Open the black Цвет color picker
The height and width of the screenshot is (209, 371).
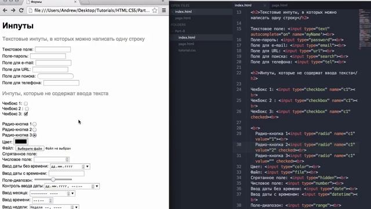tap(21, 142)
